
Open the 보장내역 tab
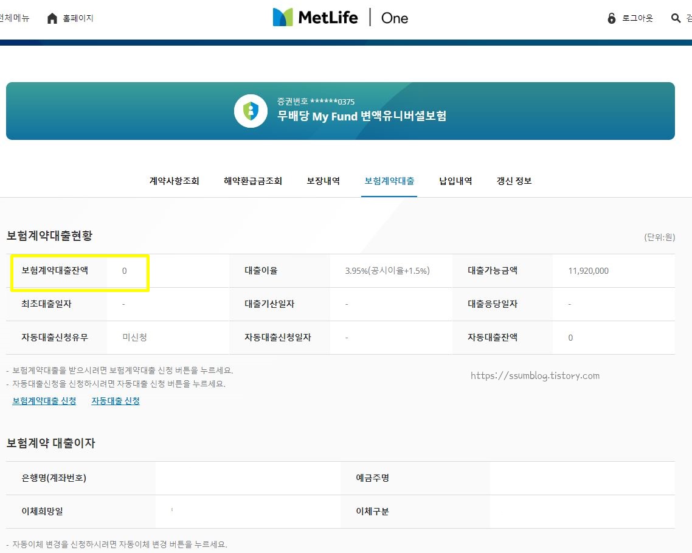323,181
